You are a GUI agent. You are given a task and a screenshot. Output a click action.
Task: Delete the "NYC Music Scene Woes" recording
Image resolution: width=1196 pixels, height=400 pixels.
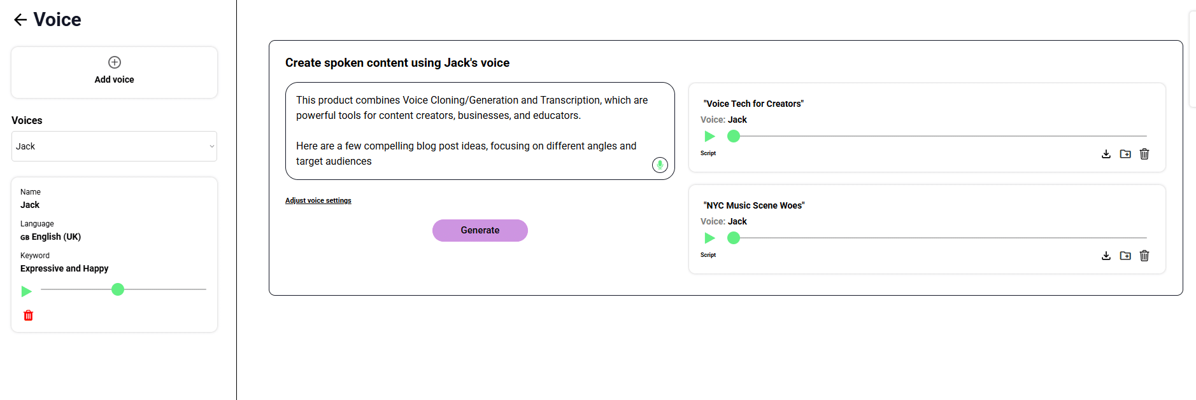[1144, 256]
